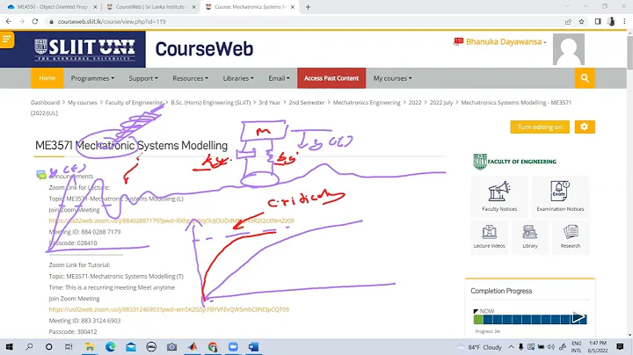
Task: Open the orange search magnifier button
Action: coord(585,78)
